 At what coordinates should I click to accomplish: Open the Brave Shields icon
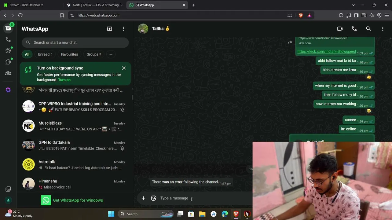click(301, 15)
